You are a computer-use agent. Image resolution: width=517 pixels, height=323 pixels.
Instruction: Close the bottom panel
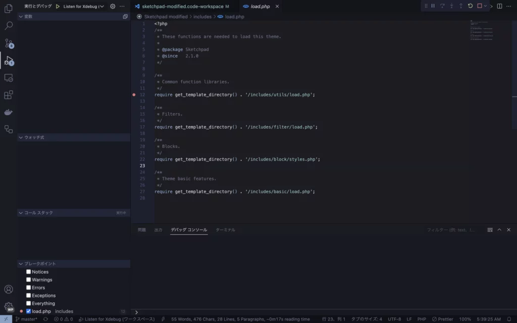pos(509,230)
